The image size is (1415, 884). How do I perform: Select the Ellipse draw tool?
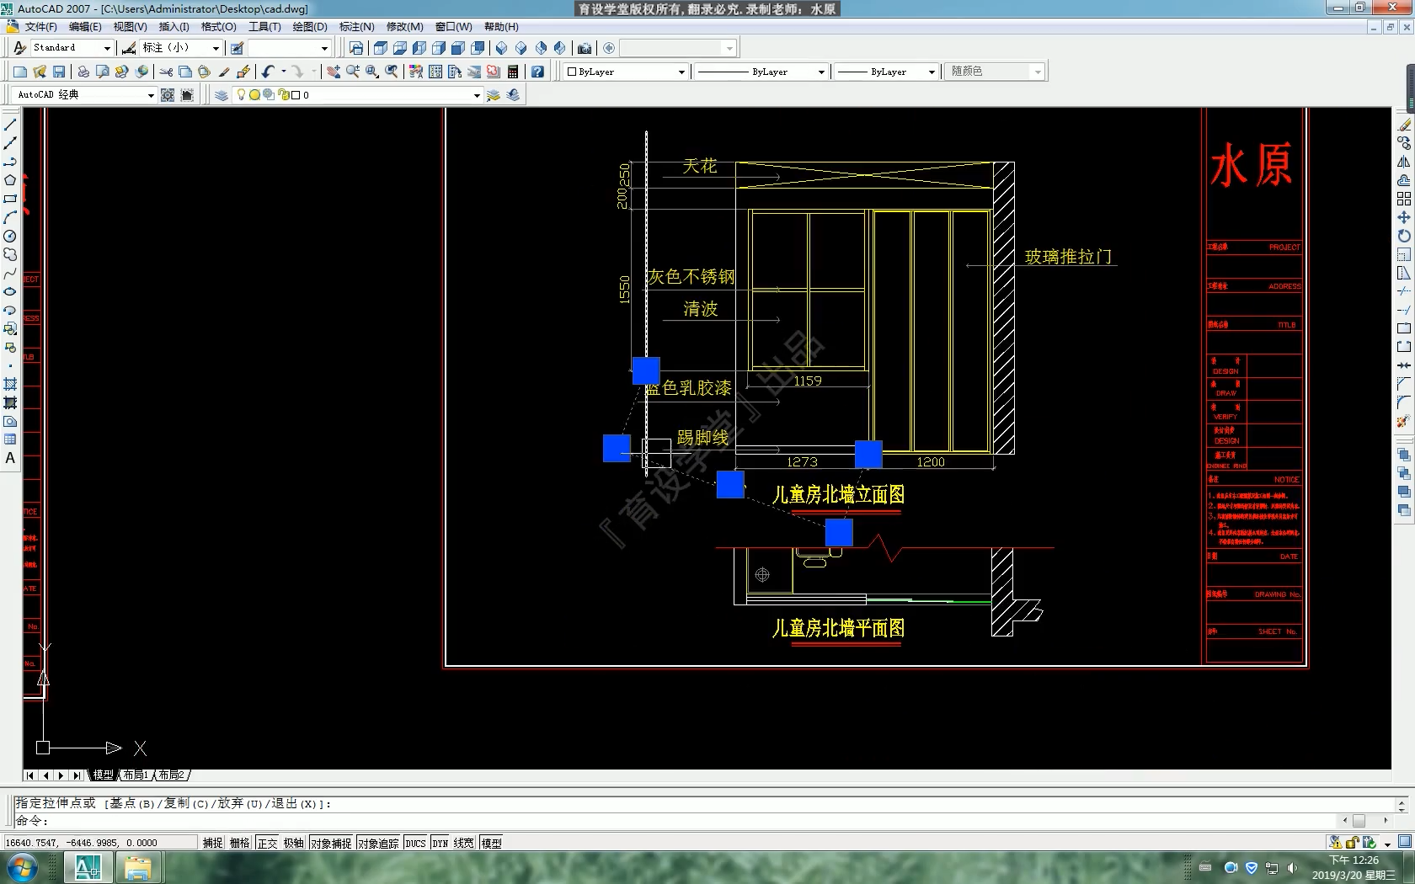pyautogui.click(x=10, y=291)
